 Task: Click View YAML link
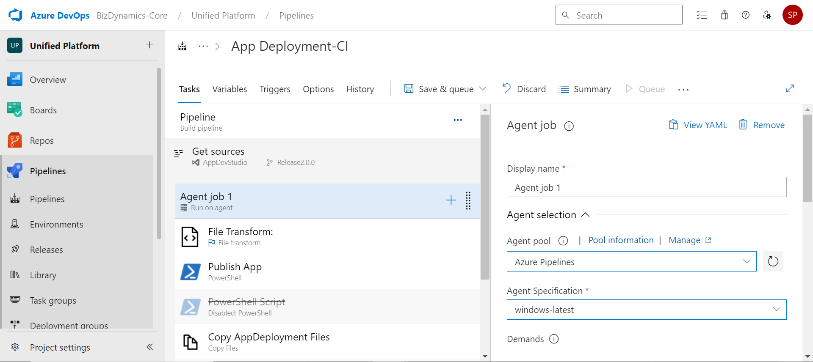coord(698,125)
